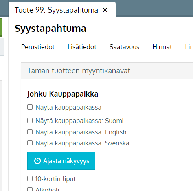Tick the Alkoholi checkbox
This screenshot has height=191, width=193.
(30, 189)
